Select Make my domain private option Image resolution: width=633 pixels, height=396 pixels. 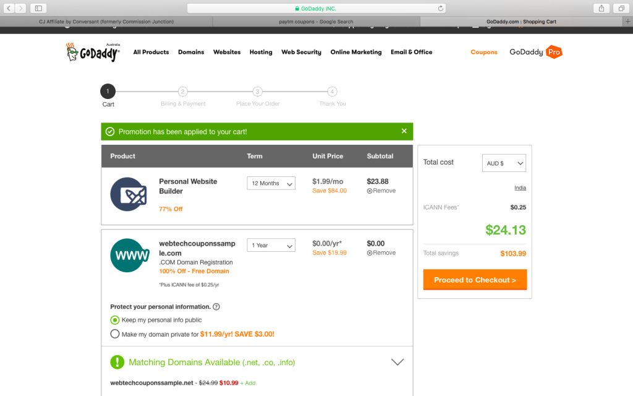[115, 334]
